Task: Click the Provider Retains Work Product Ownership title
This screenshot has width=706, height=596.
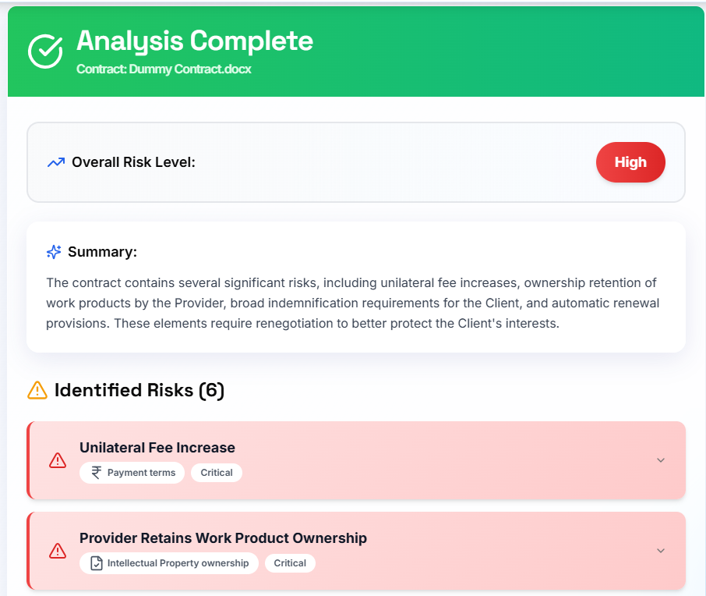Action: 223,538
